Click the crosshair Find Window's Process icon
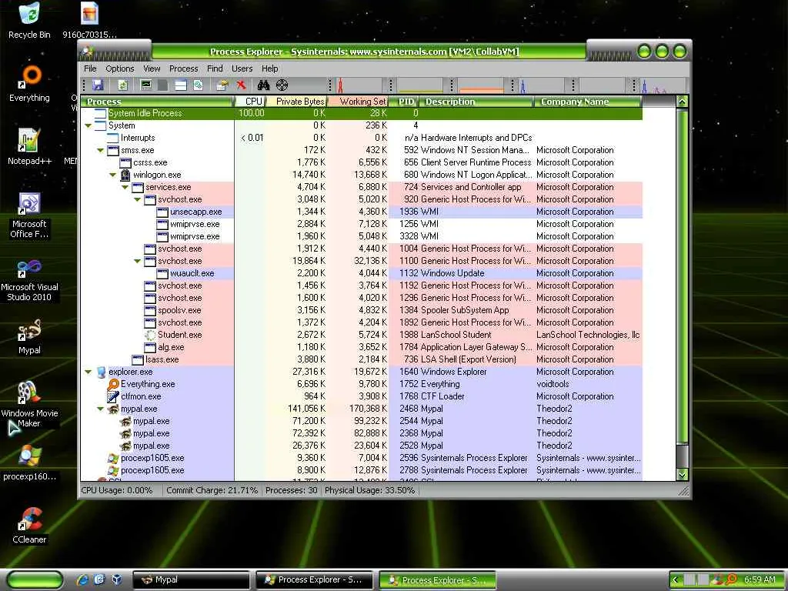 coord(282,85)
